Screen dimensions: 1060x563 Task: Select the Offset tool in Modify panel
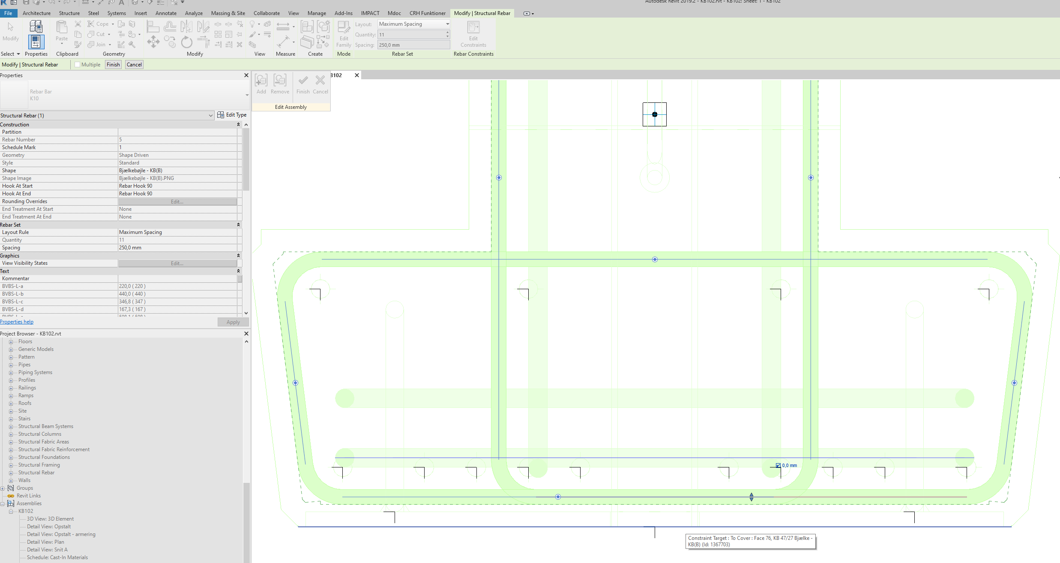tap(170, 27)
